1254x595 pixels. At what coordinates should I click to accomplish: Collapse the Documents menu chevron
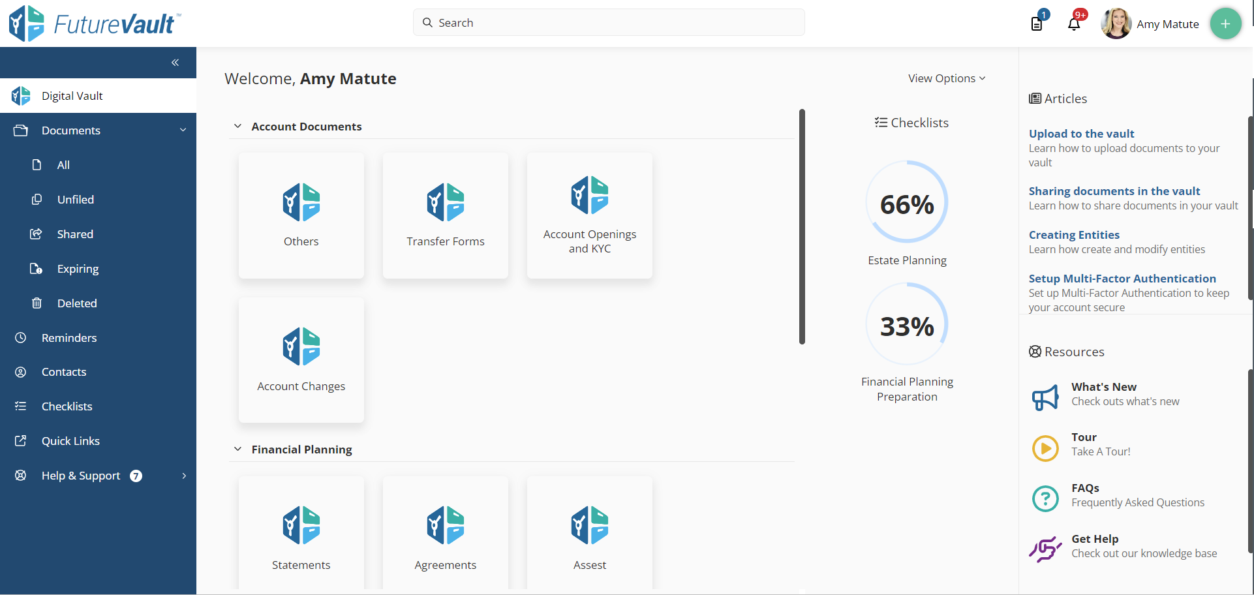(x=183, y=130)
